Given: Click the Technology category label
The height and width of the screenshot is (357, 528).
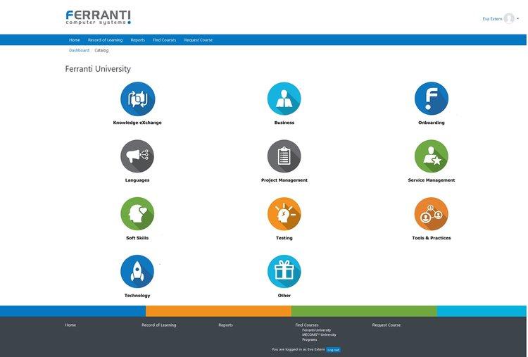Looking at the screenshot, I should point(137,295).
